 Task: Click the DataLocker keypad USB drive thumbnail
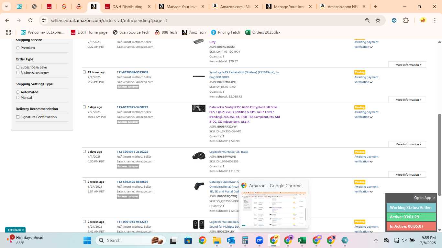pyautogui.click(x=199, y=108)
